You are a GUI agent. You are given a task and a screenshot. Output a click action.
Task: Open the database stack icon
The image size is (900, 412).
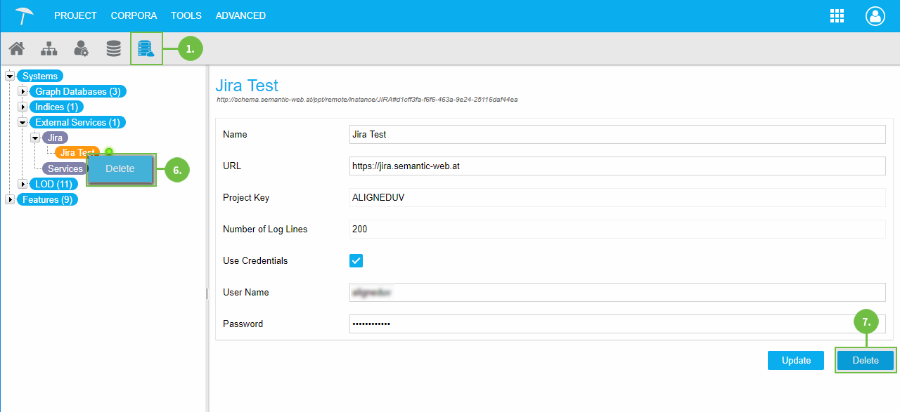click(113, 48)
